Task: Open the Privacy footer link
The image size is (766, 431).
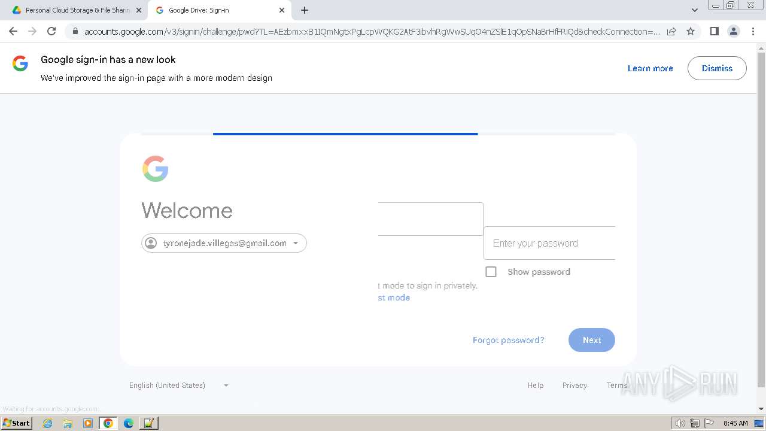Action: click(574, 386)
